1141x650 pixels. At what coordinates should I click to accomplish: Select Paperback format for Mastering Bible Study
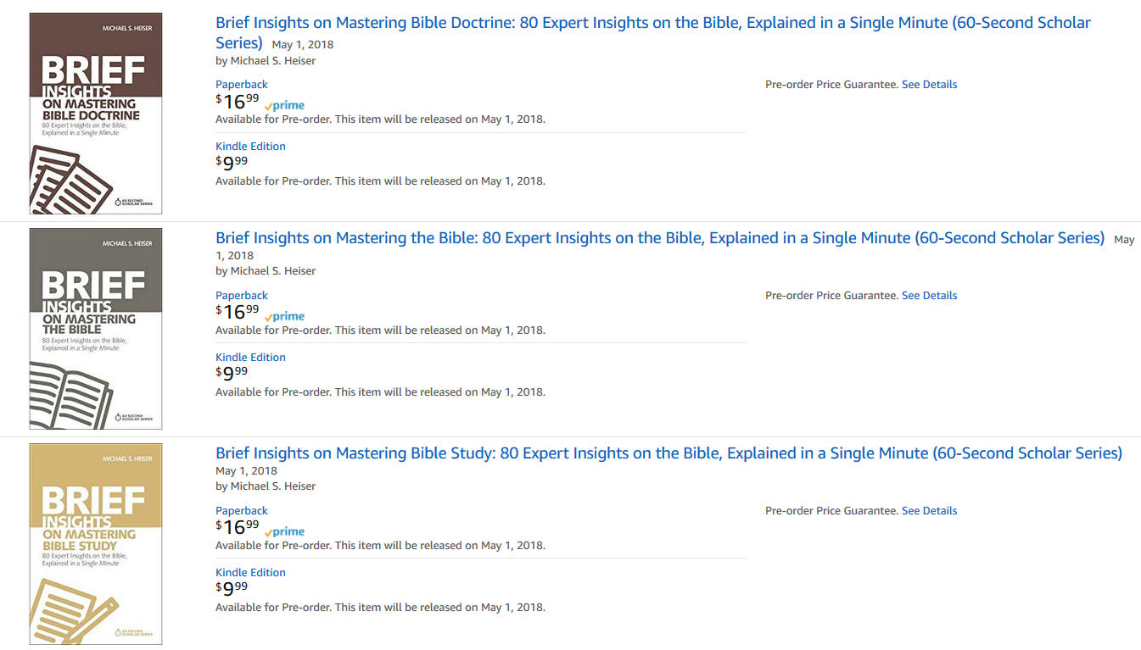(x=242, y=510)
